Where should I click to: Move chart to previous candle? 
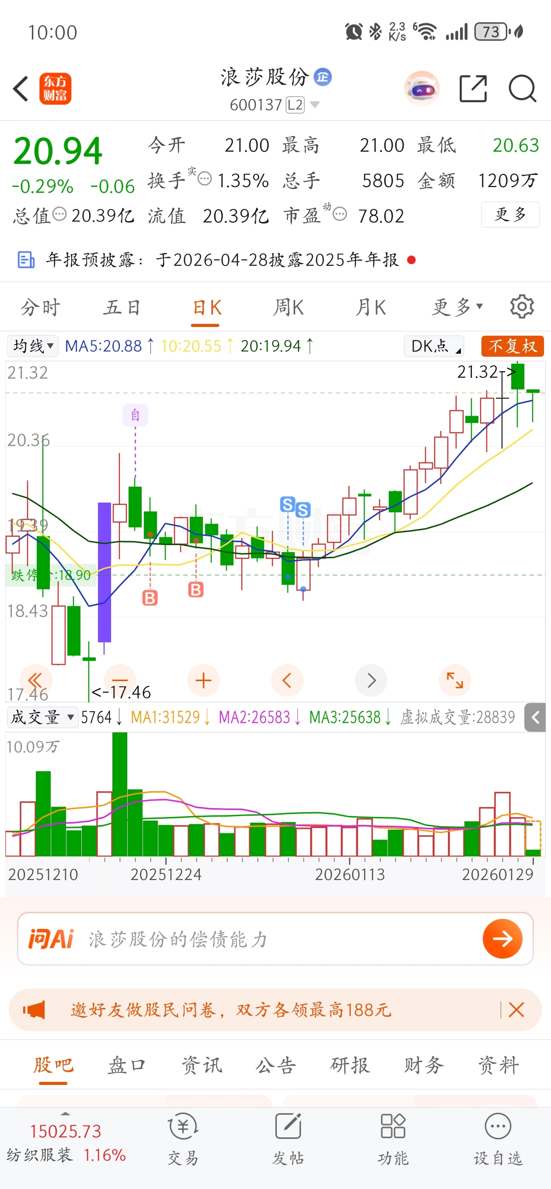pos(287,680)
